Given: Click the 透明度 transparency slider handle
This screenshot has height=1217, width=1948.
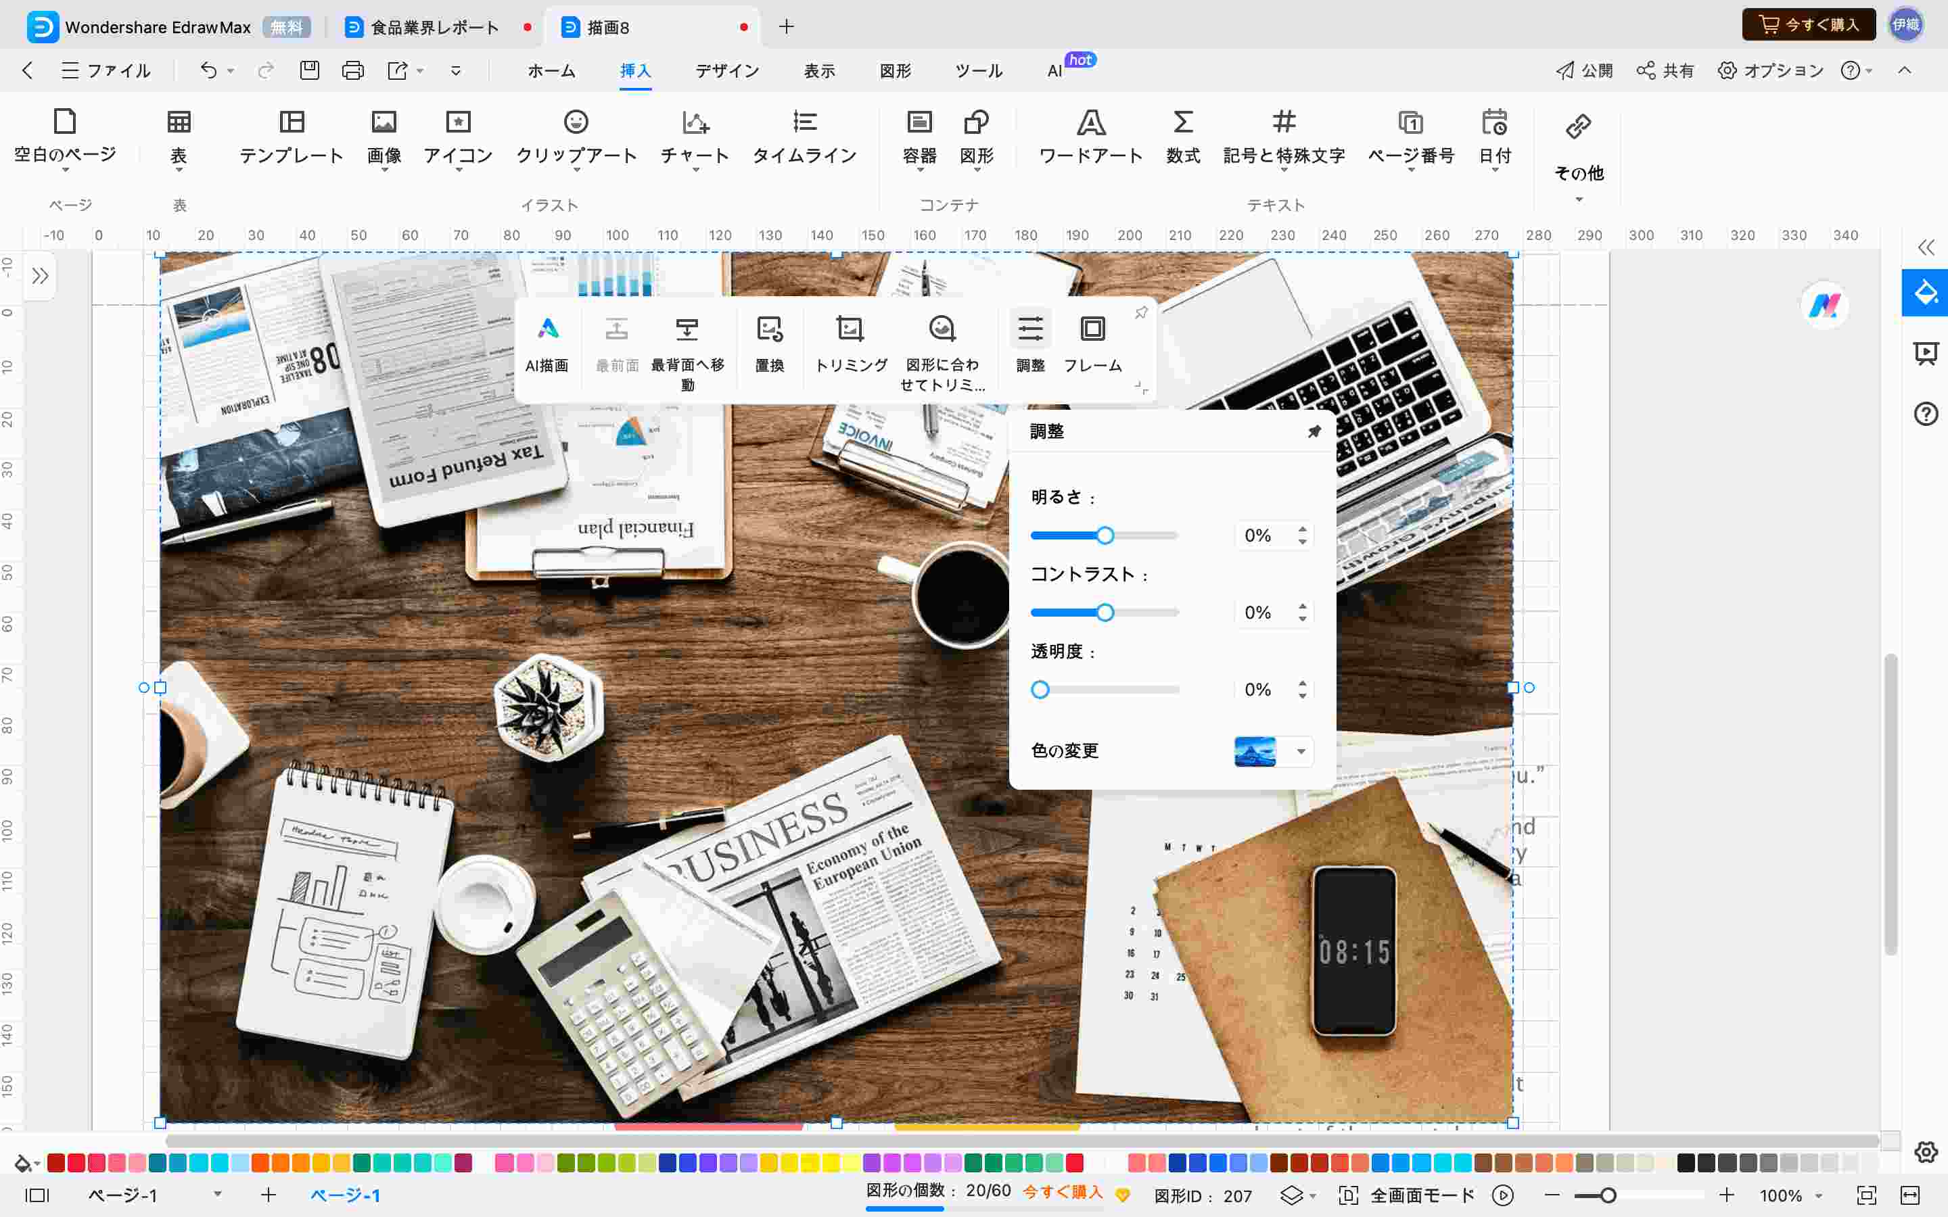Looking at the screenshot, I should pyautogui.click(x=1040, y=690).
